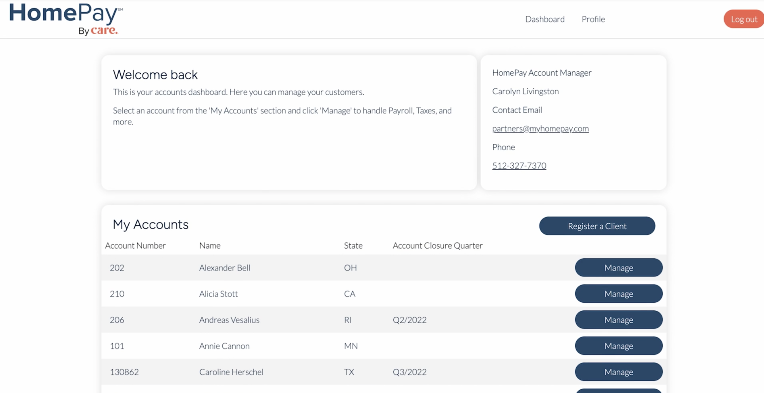Manage Andreas Vesalius's account

618,320
